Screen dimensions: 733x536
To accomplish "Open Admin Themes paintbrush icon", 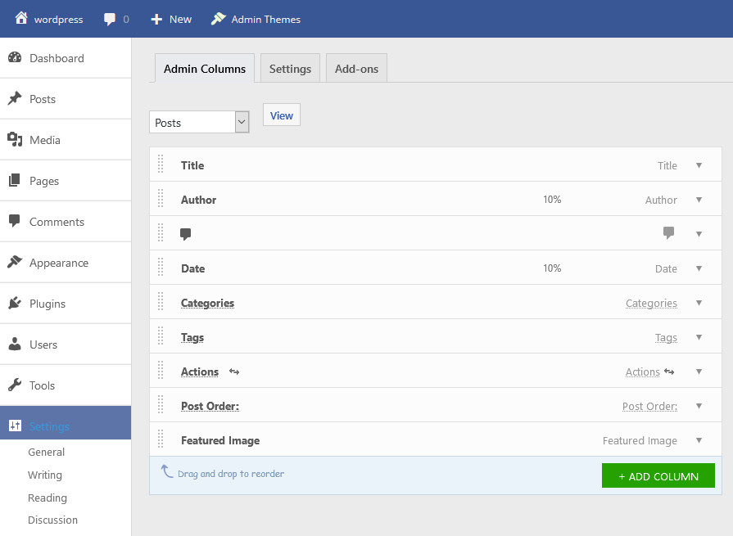I will tap(218, 19).
